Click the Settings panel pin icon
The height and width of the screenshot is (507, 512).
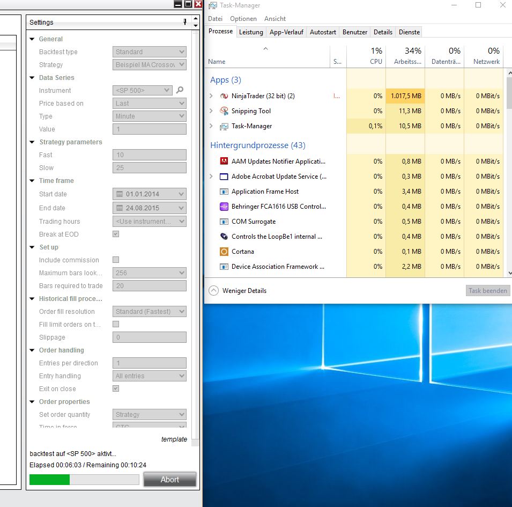[185, 22]
